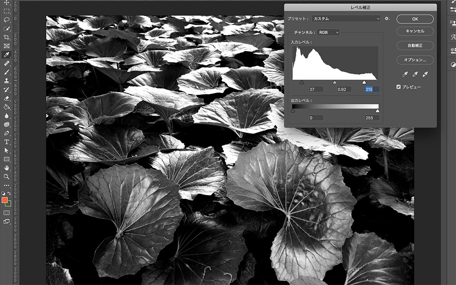The height and width of the screenshot is (285, 456).
Task: Click OK to apply levels
Action: coord(415,19)
